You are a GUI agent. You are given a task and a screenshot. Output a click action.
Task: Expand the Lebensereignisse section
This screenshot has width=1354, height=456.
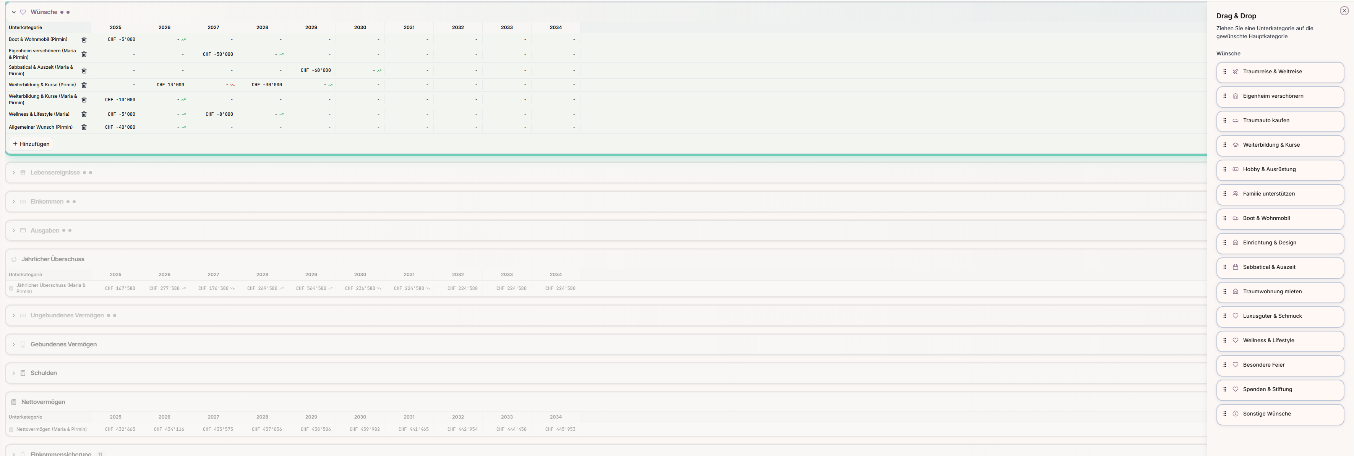click(x=14, y=173)
